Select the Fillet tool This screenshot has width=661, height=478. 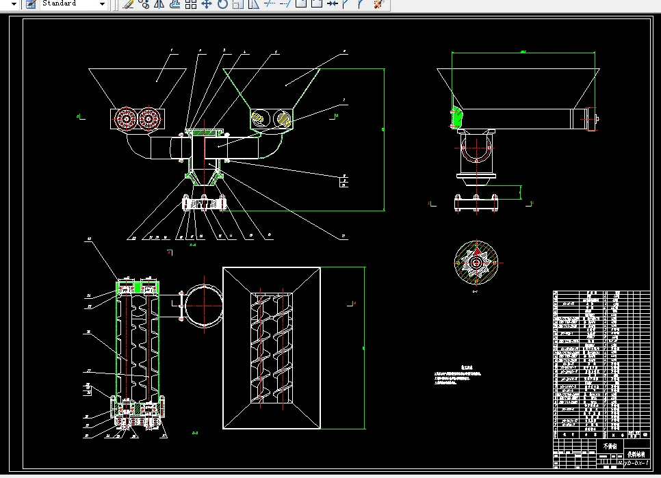(x=361, y=4)
